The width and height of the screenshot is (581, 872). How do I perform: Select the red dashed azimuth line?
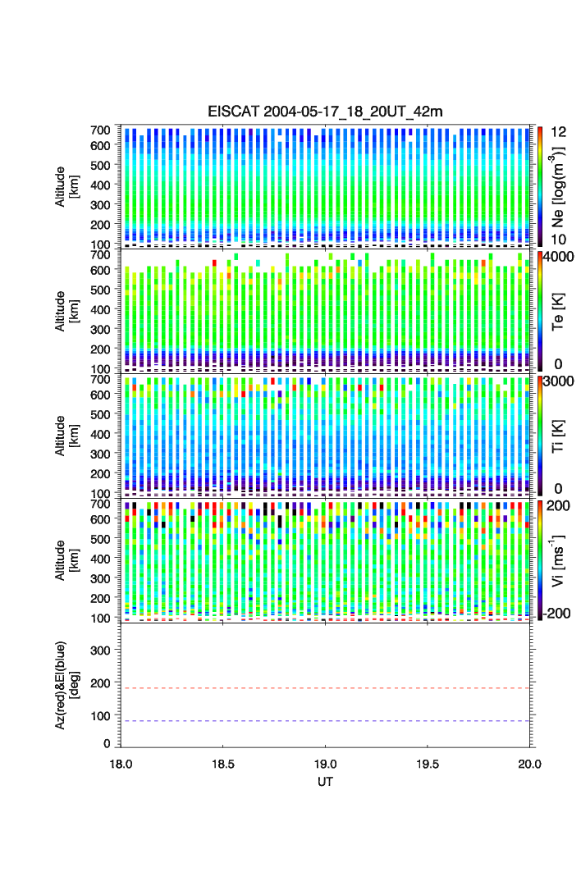(x=327, y=688)
